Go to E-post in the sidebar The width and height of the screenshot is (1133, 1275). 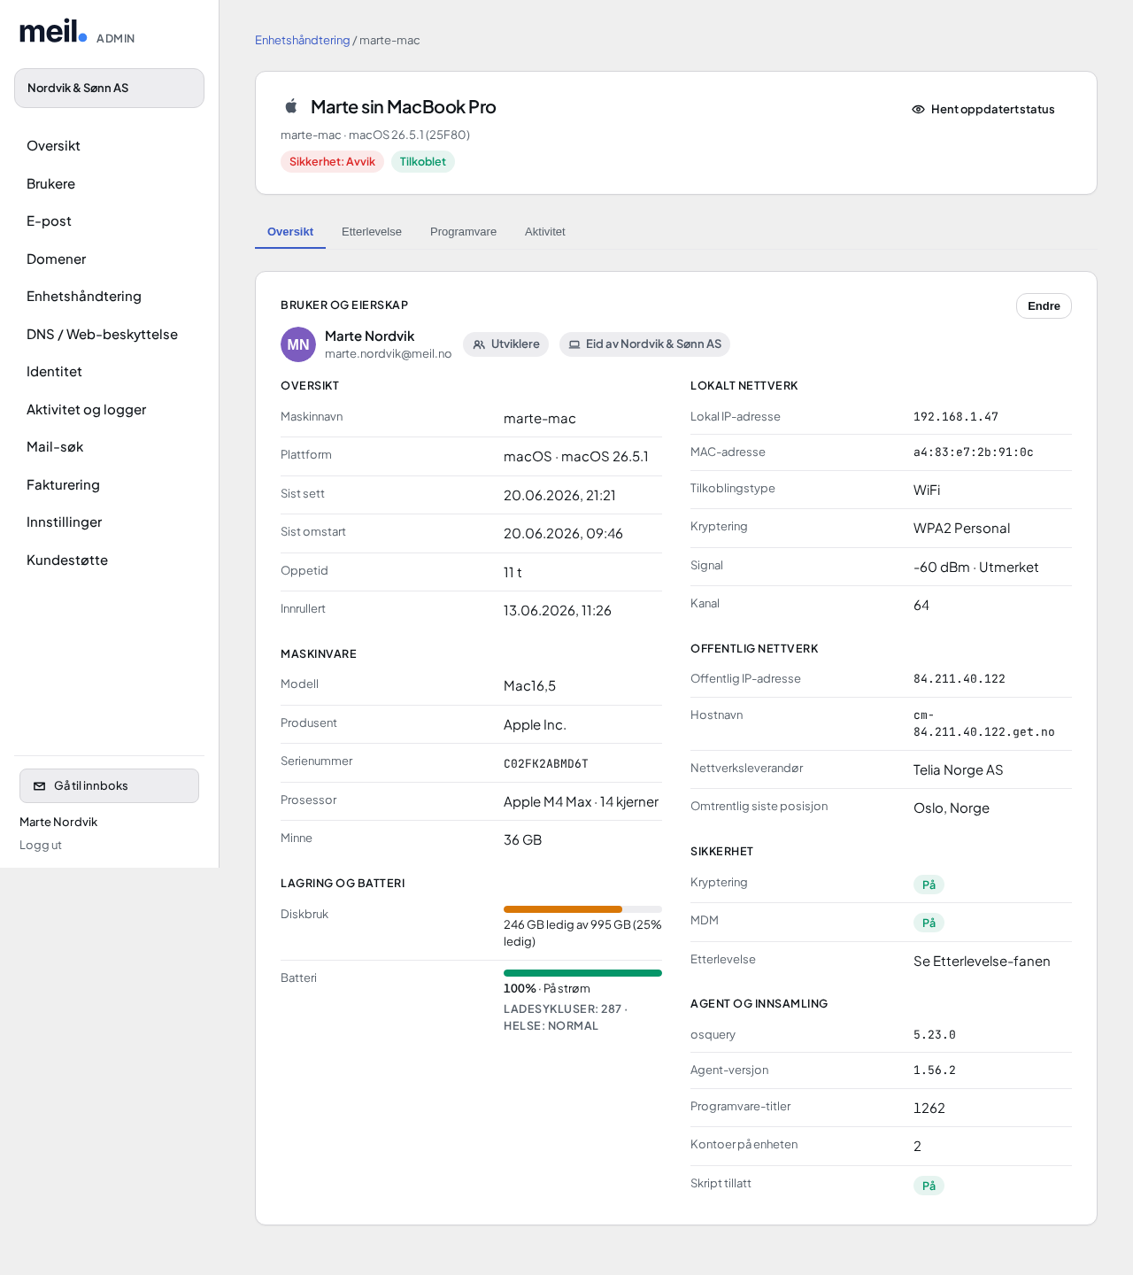pyautogui.click(x=109, y=221)
